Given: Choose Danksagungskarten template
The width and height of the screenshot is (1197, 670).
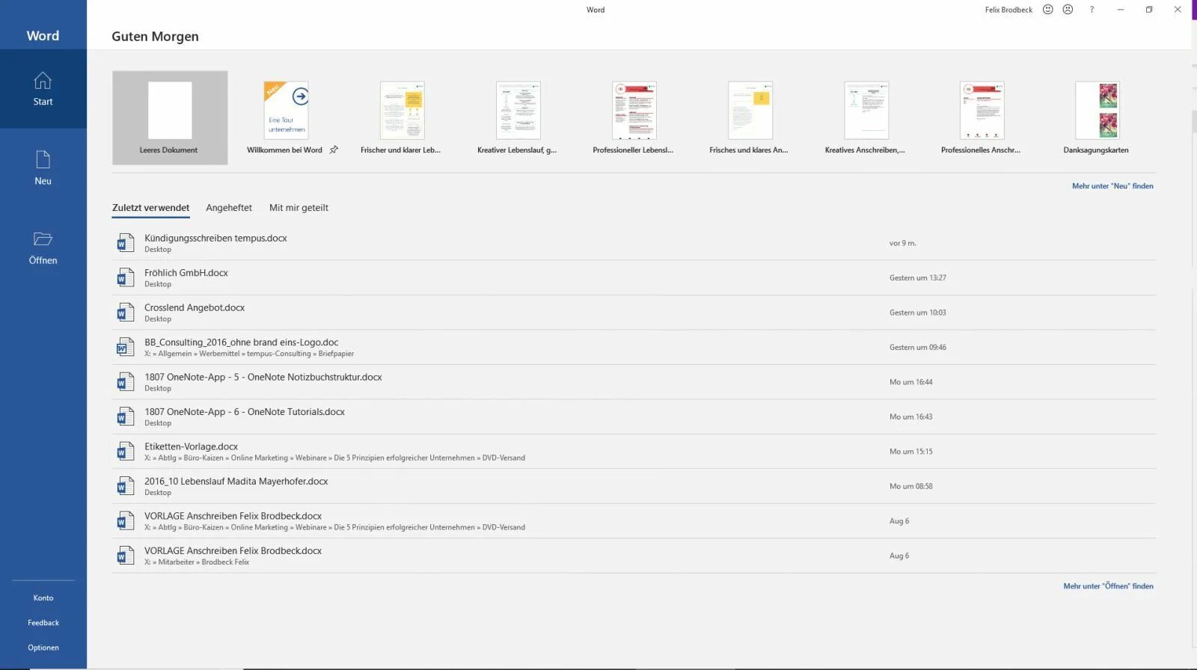Looking at the screenshot, I should tap(1097, 117).
